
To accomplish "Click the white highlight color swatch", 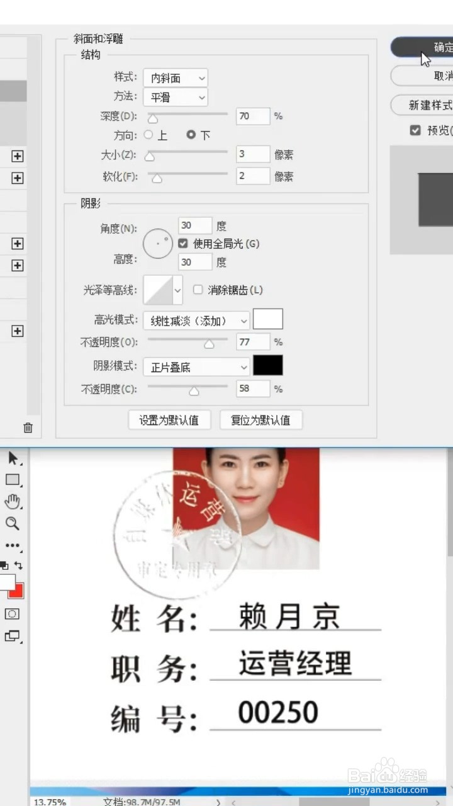I will click(268, 319).
